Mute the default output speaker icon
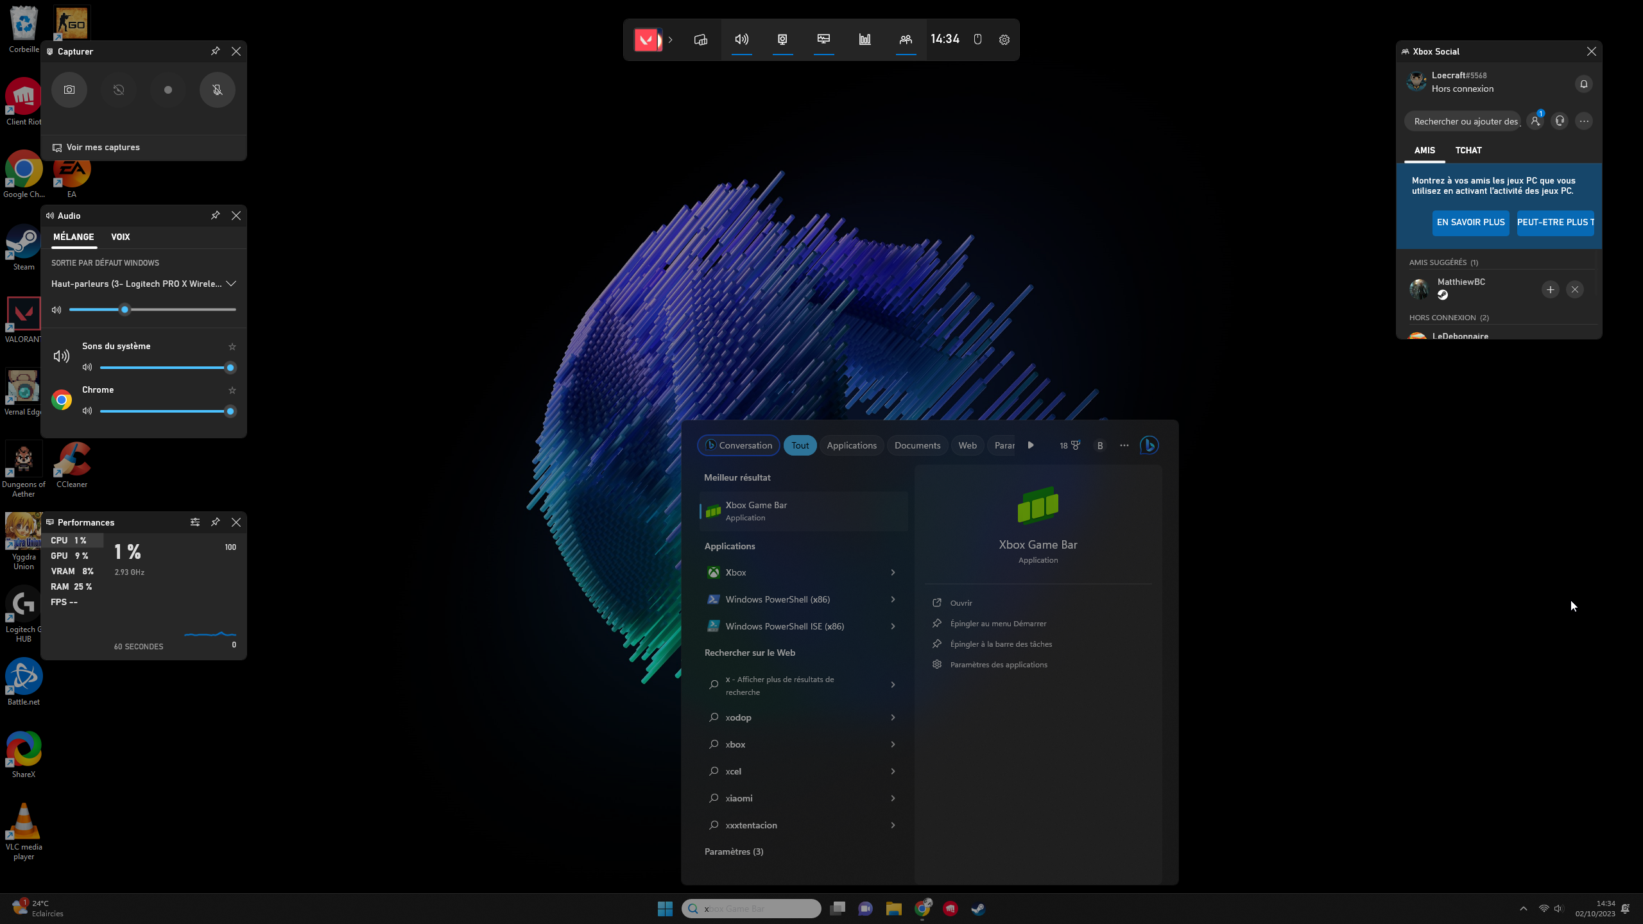Image resolution: width=1643 pixels, height=924 pixels. coord(56,310)
